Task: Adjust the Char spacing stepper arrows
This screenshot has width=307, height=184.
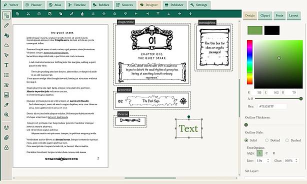Action: 296,160
